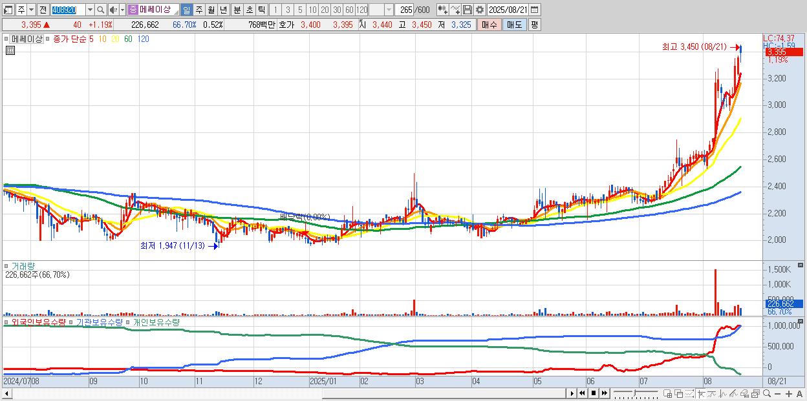Viewport: 807px width, 401px height.
Task: Click the horizontal scrollbar right arrow
Action: pyautogui.click(x=572, y=393)
